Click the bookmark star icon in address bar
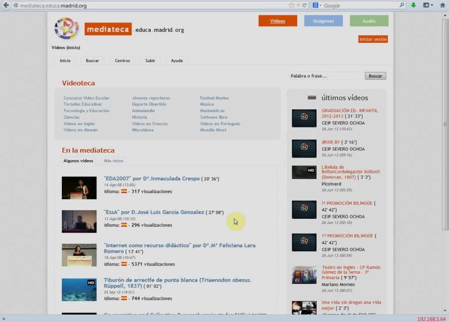 click(x=291, y=5)
